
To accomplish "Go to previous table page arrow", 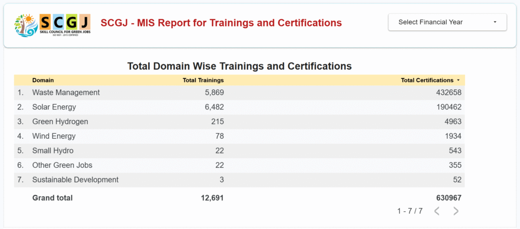I will pos(437,211).
